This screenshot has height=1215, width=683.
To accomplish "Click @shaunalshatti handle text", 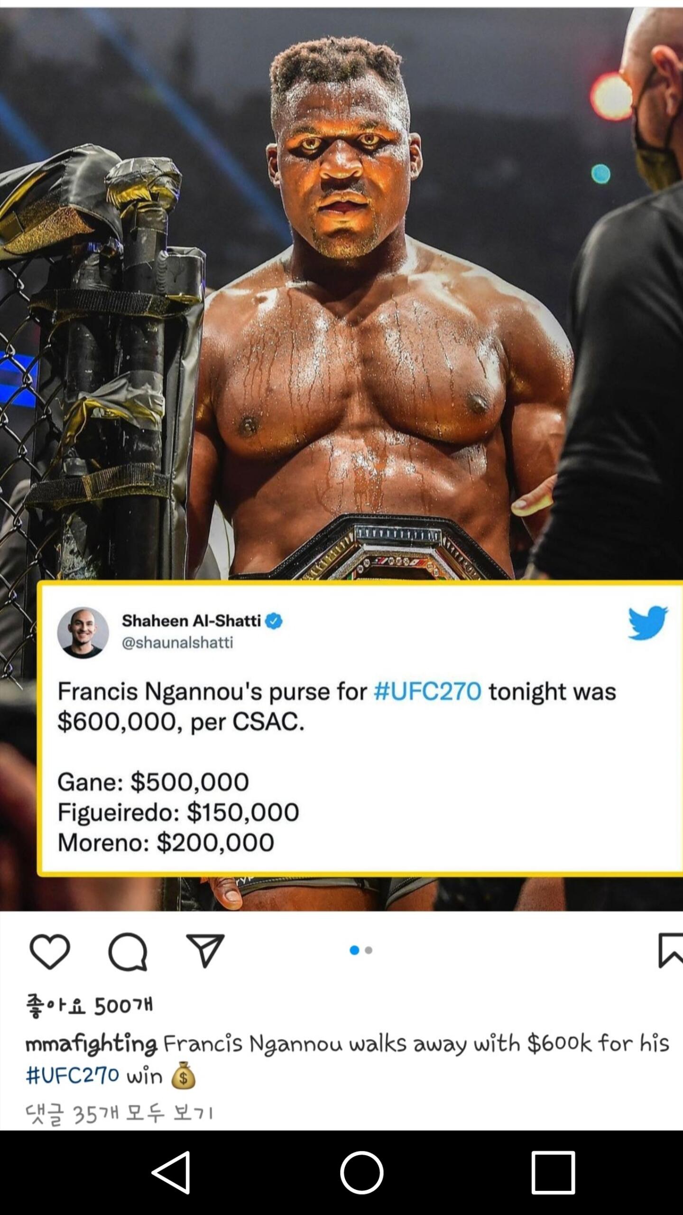I will coord(177,643).
